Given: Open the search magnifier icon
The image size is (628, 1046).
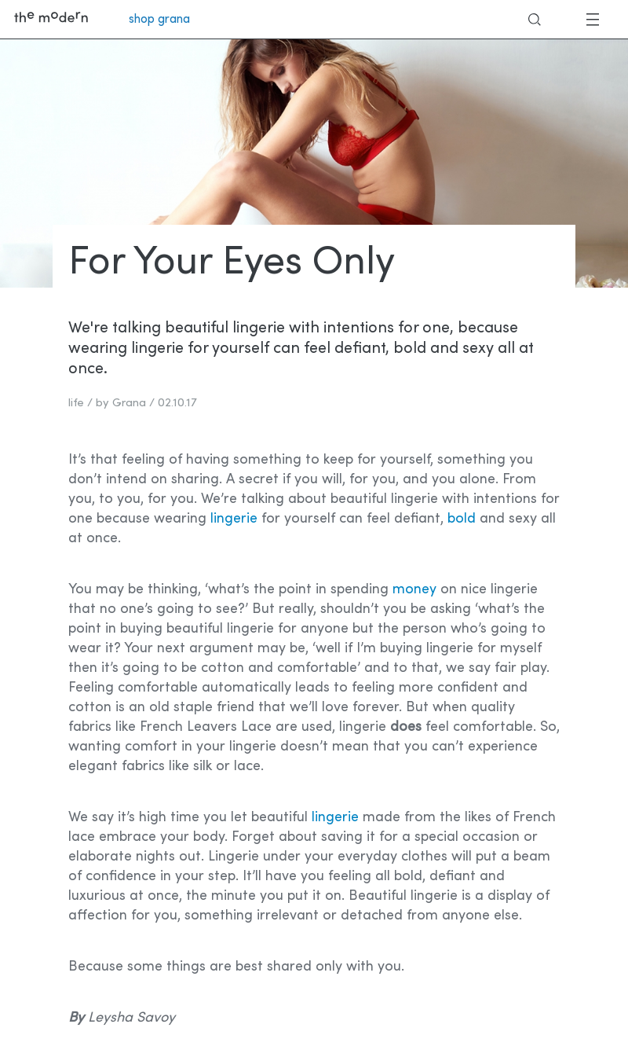Looking at the screenshot, I should point(534,20).
